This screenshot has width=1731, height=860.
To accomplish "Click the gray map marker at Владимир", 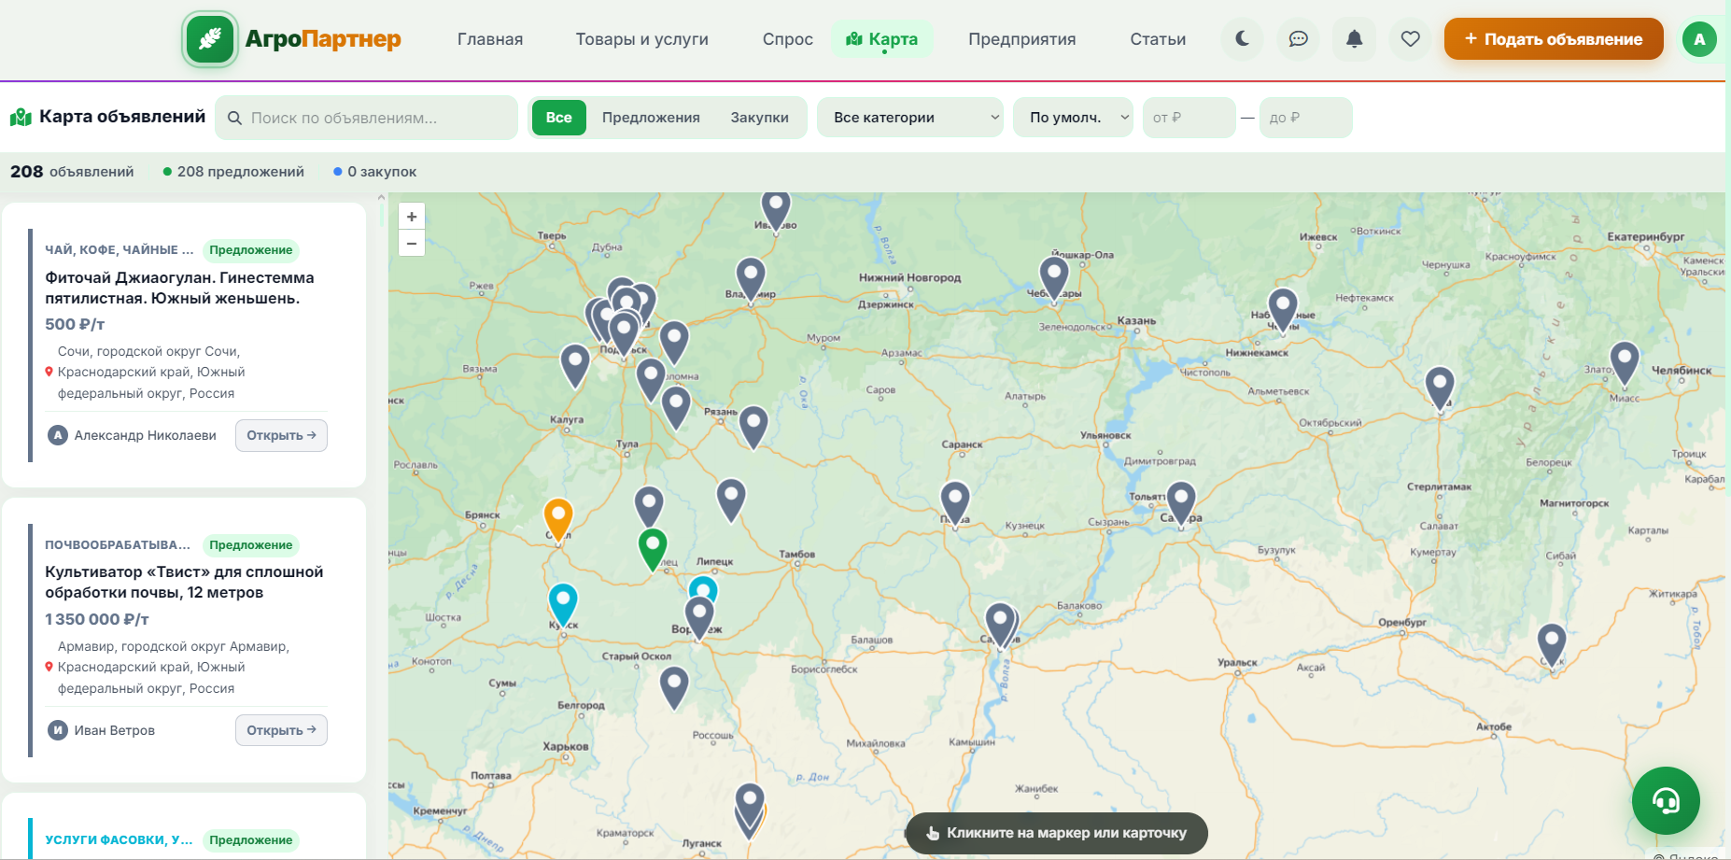I will [751, 278].
